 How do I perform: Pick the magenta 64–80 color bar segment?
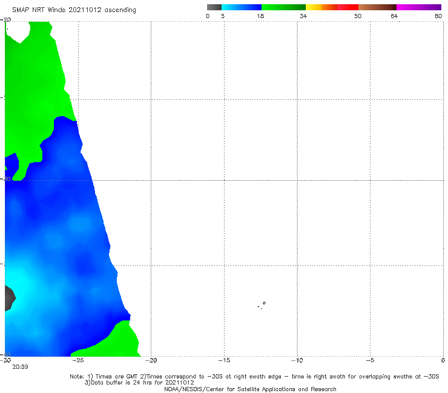pos(419,7)
